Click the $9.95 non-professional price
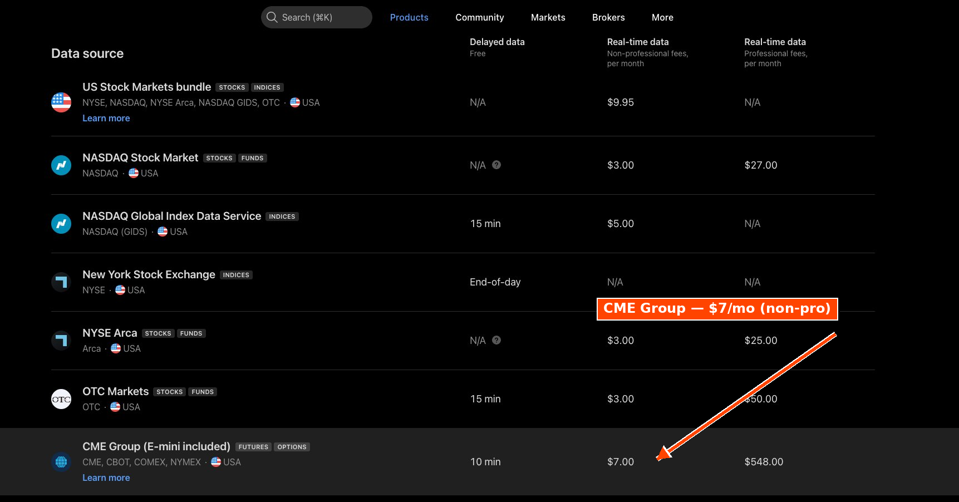Screen dimensions: 959x502 tap(621, 102)
